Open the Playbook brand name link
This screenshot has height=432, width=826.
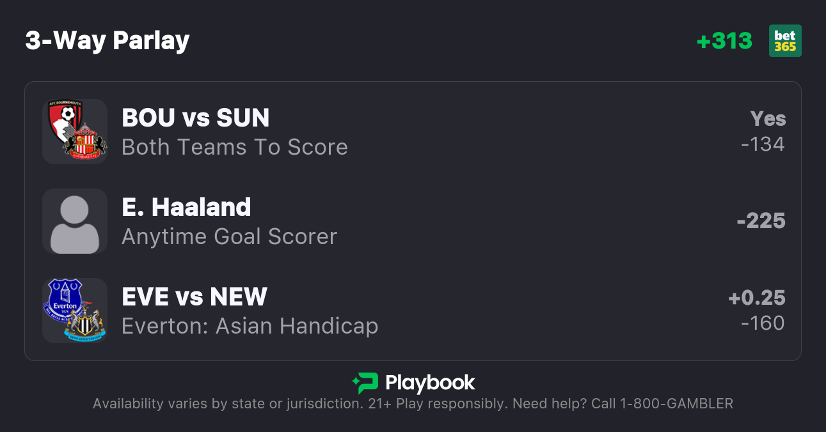(430, 383)
